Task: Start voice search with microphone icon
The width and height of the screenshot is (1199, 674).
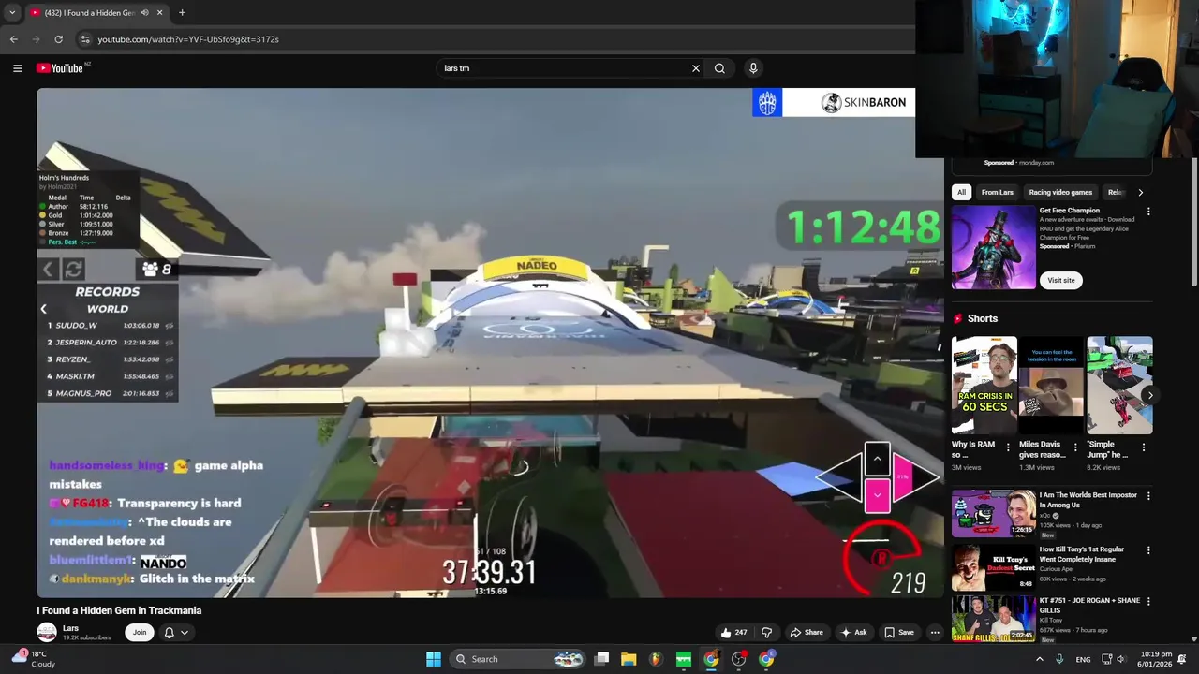Action: [753, 68]
